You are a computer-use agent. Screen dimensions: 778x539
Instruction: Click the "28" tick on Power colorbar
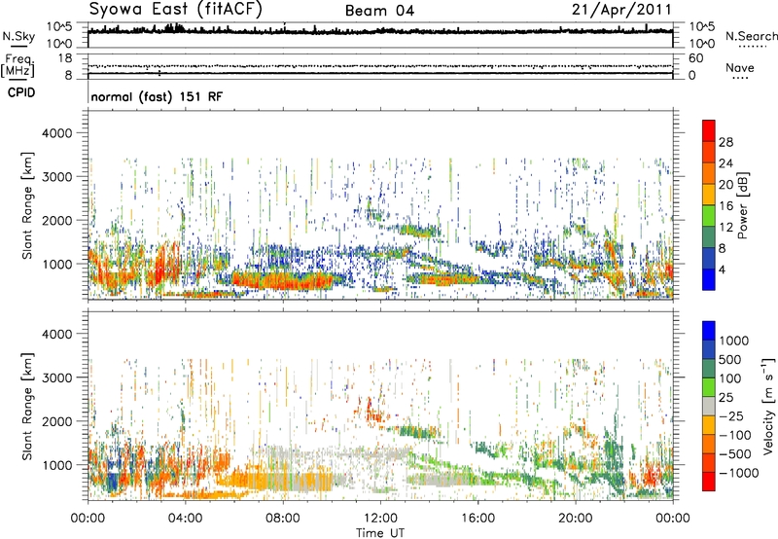(x=725, y=142)
